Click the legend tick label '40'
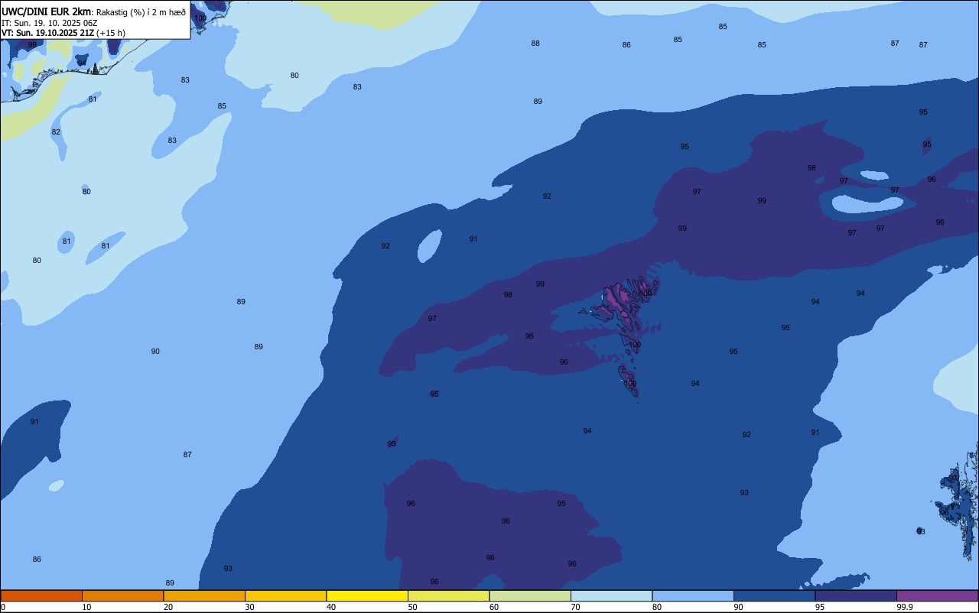 coord(331,607)
